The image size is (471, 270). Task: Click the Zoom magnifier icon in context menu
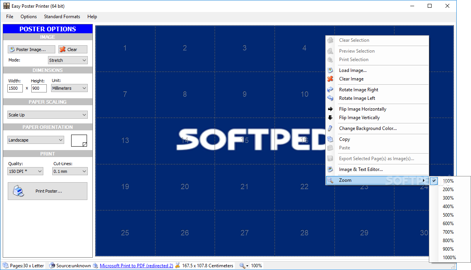point(330,180)
